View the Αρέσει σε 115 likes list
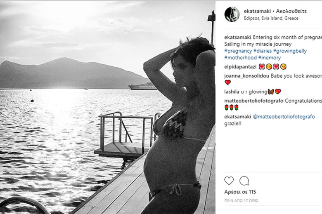The height and width of the screenshot is (214, 322). click(240, 192)
